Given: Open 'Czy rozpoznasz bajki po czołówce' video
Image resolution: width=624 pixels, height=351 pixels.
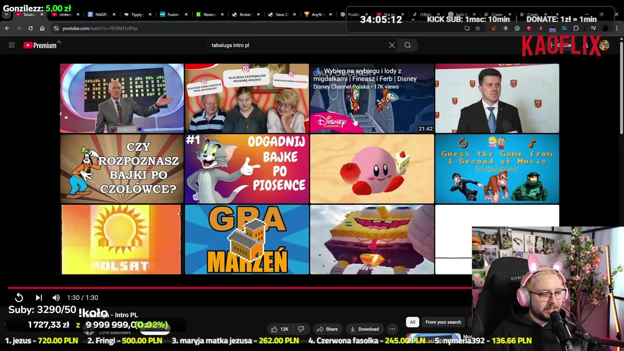Looking at the screenshot, I should (122, 169).
